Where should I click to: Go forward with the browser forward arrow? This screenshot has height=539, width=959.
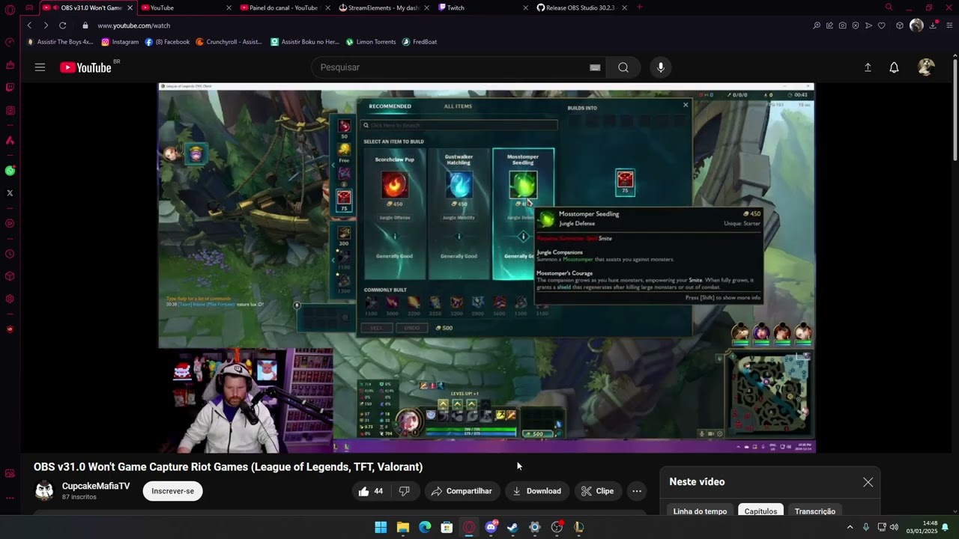click(x=46, y=25)
